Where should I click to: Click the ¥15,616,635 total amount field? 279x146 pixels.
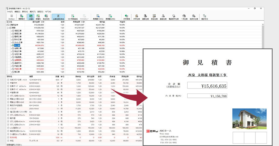click(x=207, y=85)
